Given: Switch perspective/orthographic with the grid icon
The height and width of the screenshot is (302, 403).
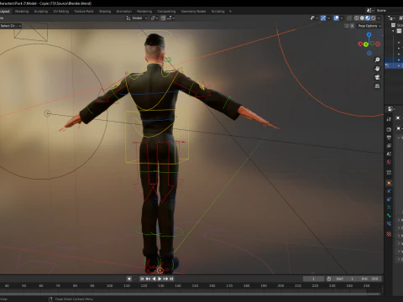Looking at the screenshot, I should click(x=377, y=86).
